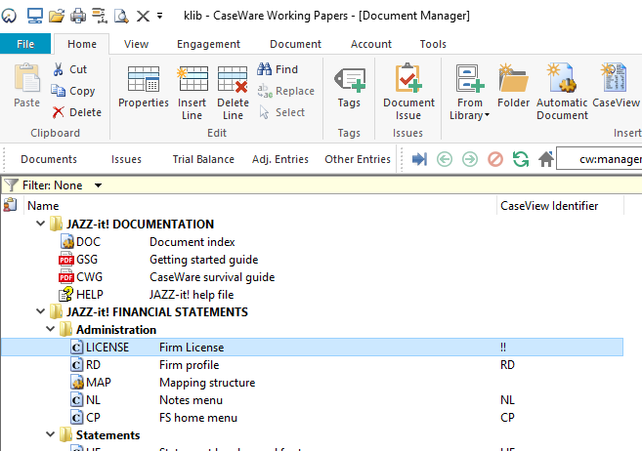Click the monitor icon in quick access

click(x=35, y=16)
